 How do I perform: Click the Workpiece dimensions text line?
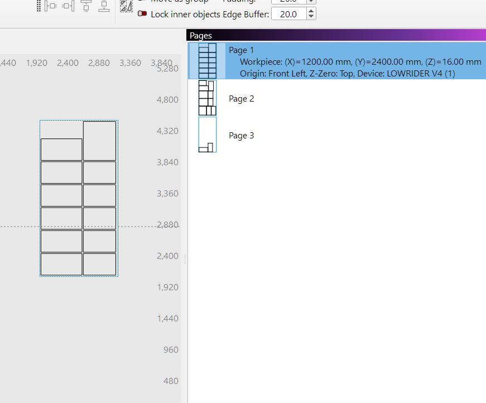pyautogui.click(x=360, y=62)
